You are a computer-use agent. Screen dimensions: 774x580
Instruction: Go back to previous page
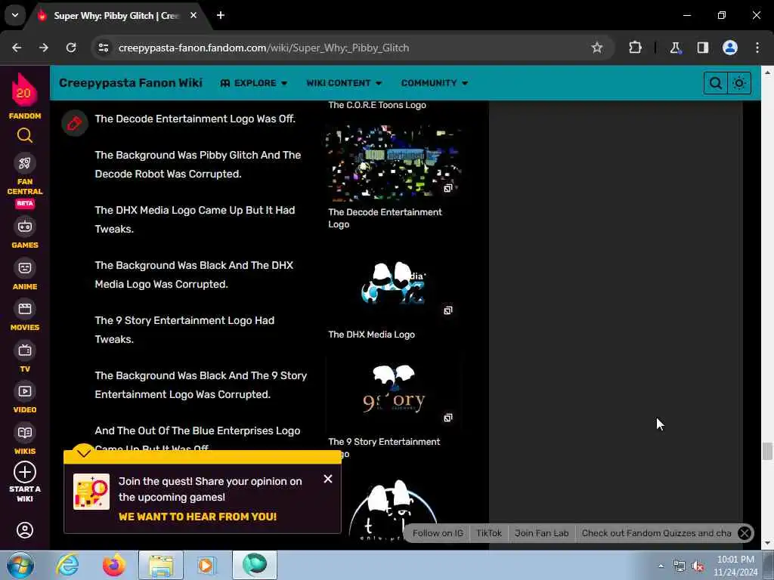pyautogui.click(x=17, y=48)
